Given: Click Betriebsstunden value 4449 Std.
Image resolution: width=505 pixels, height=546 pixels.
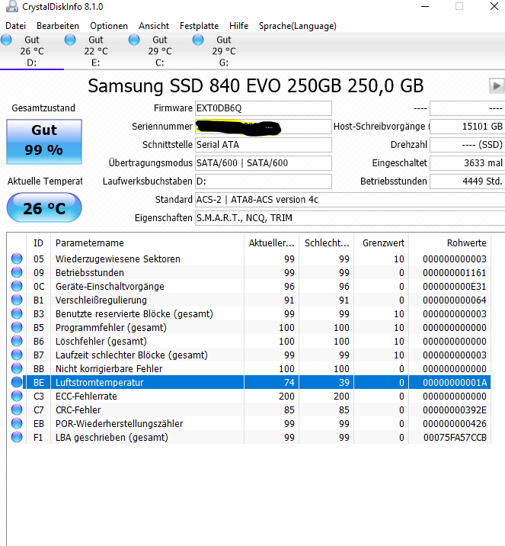Looking at the screenshot, I should 468,181.
